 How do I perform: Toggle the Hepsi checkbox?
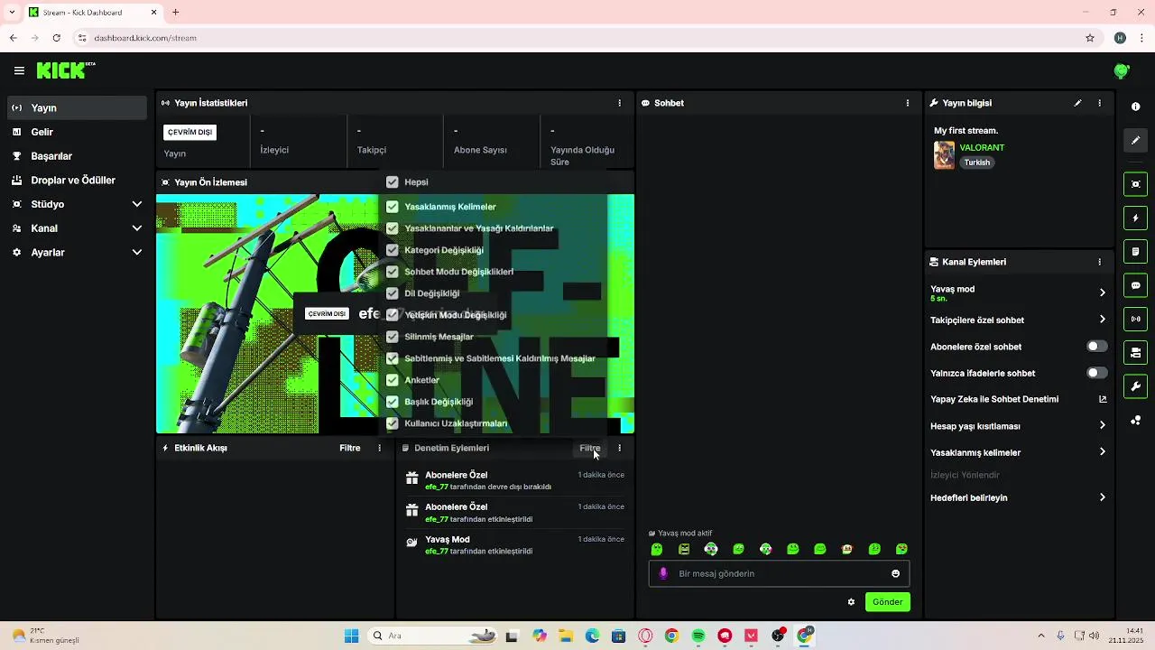392,181
